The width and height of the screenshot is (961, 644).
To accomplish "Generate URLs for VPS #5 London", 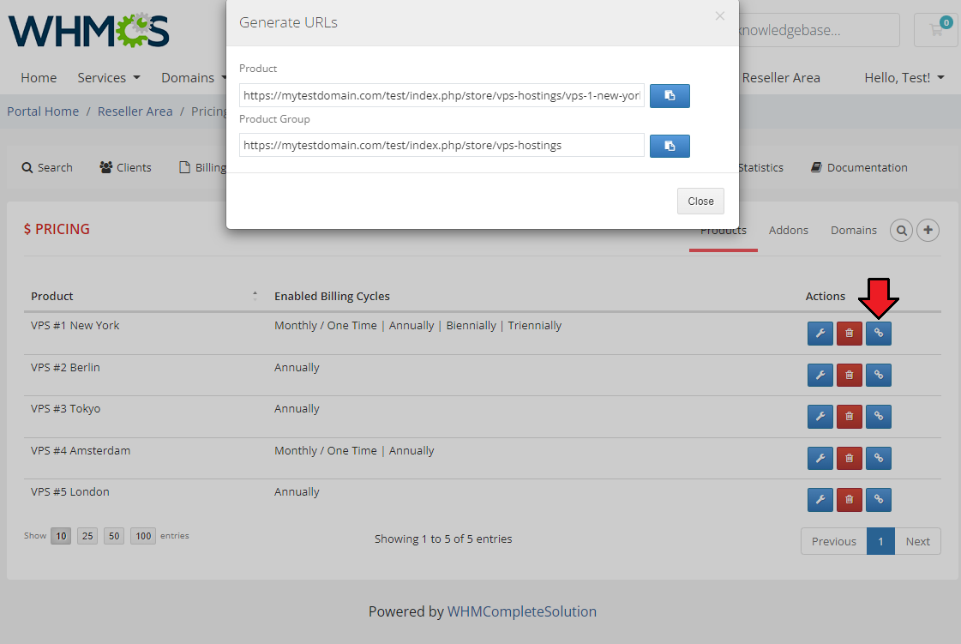I will point(878,500).
